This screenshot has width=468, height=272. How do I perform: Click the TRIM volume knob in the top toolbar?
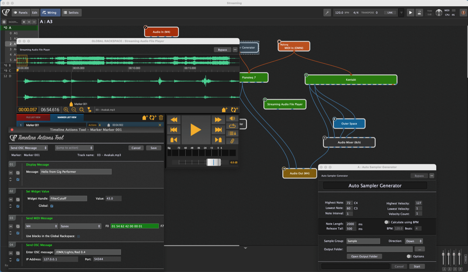point(439,13)
